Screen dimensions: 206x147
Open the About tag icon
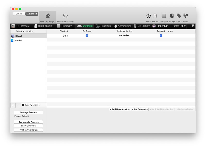tap(179, 16)
